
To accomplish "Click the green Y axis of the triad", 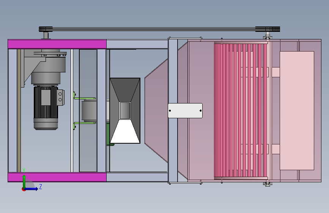I will tap(24, 181).
